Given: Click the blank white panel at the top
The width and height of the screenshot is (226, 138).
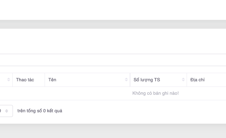Looking at the screenshot, I should (113, 10).
